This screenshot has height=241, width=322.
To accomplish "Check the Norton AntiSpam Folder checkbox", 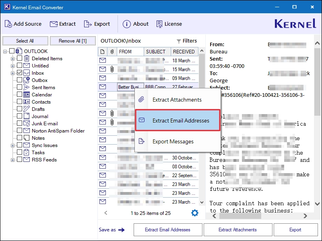I will click(19, 130).
